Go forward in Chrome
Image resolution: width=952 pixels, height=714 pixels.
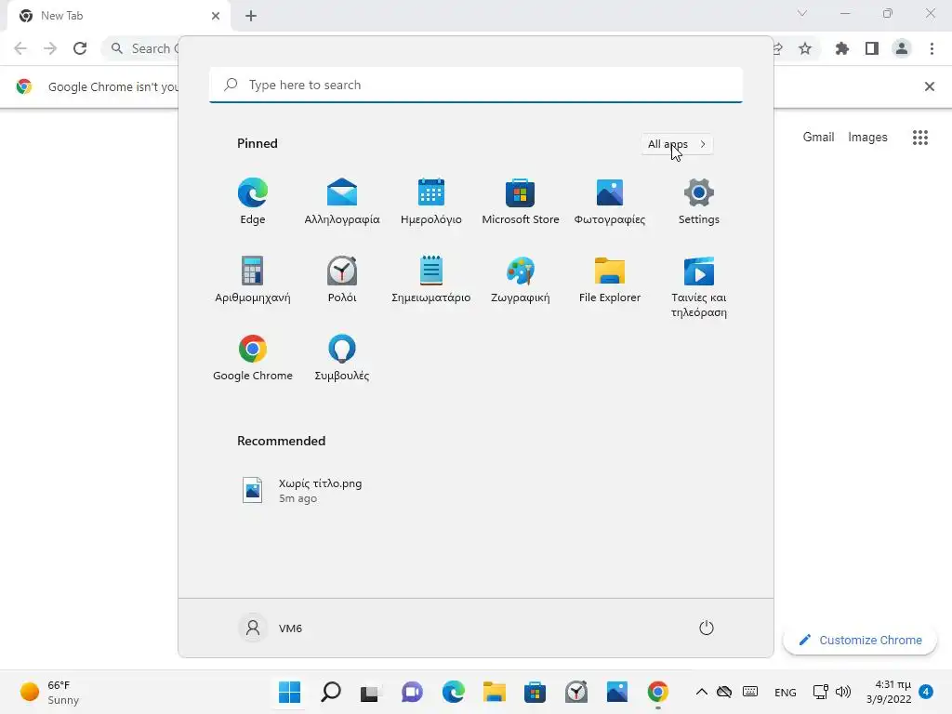click(x=50, y=48)
